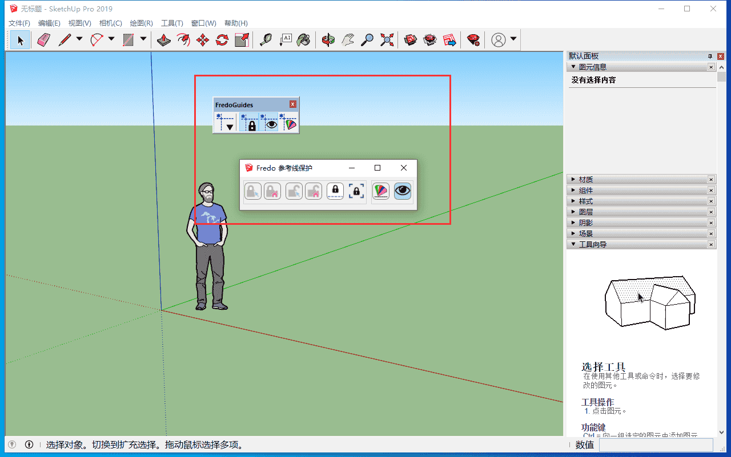
Task: Pick the Paint Bucket tool
Action: pyautogui.click(x=304, y=40)
